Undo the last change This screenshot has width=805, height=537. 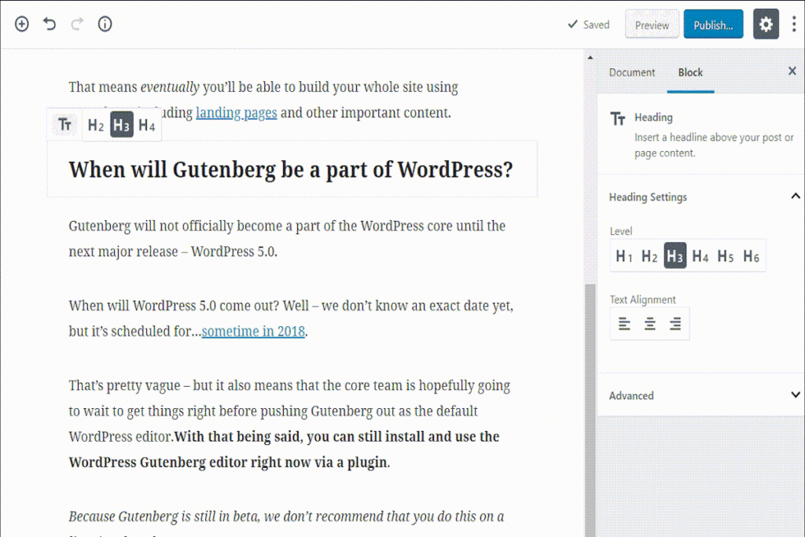point(50,24)
